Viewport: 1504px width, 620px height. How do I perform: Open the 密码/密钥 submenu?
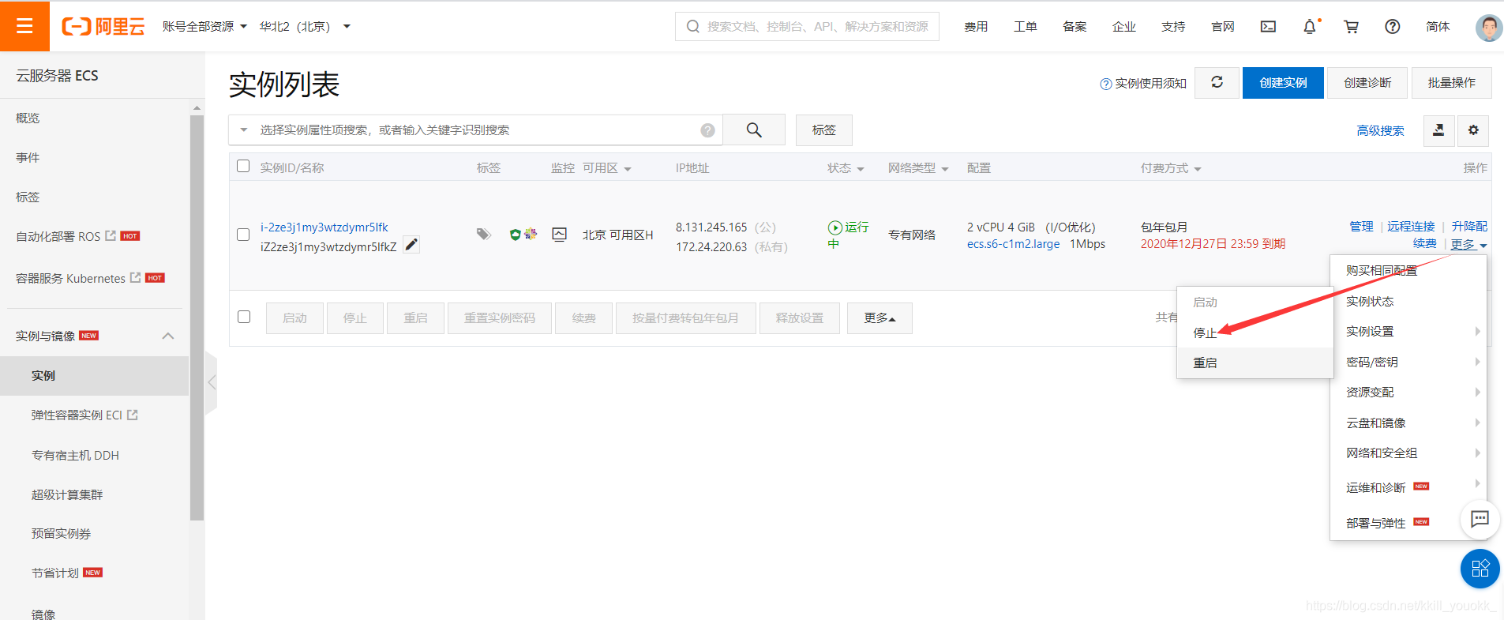1408,362
